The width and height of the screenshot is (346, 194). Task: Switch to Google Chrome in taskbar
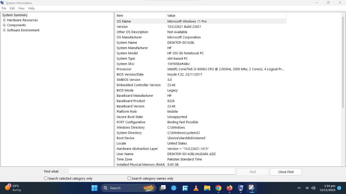[218, 188]
